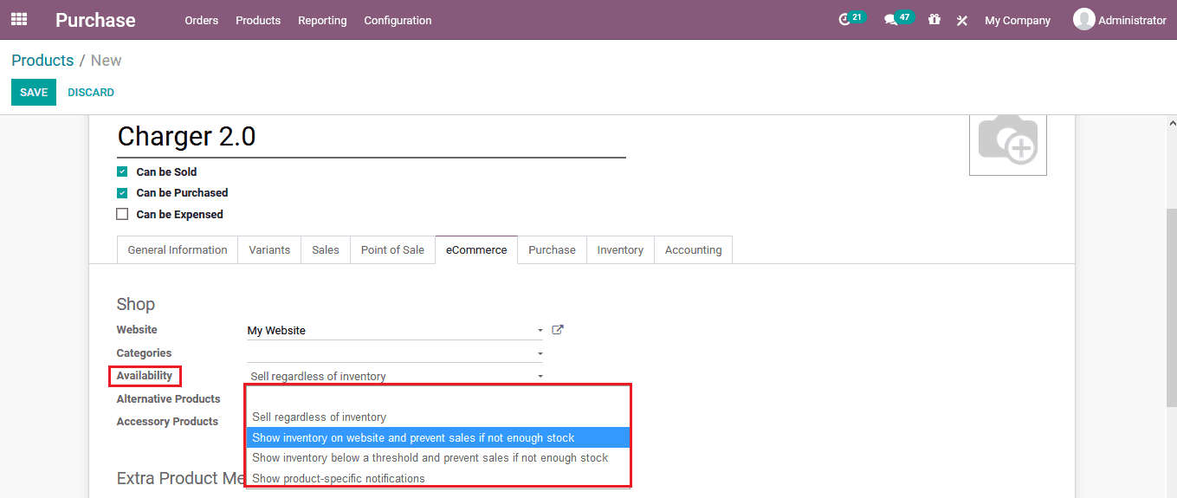Uncheck Can be Purchased checkbox
The height and width of the screenshot is (498, 1177).
pos(122,192)
